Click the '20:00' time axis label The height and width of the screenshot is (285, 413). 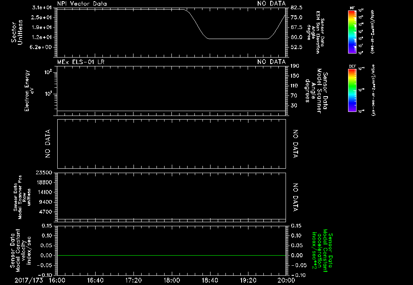pyautogui.click(x=286, y=280)
